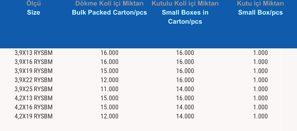The height and width of the screenshot is (131, 297).
Task: Click the 3,9X19 RYSBM size entry
Action: point(33,71)
